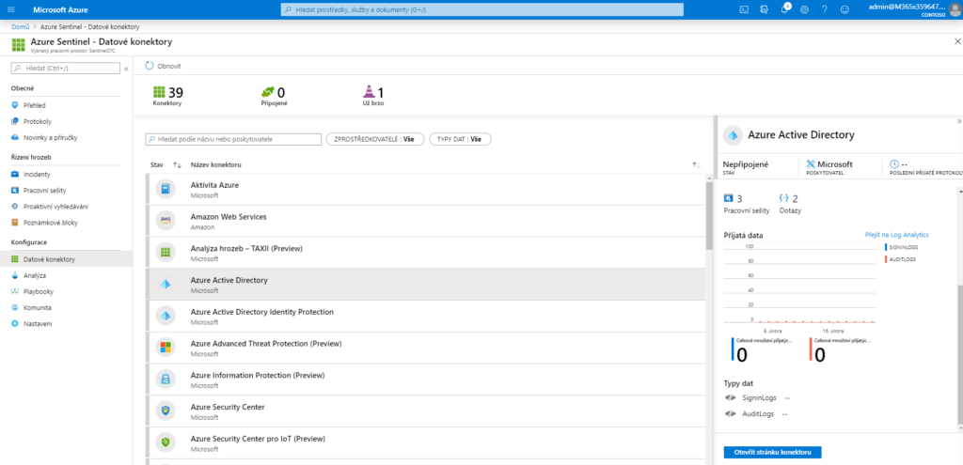Sort connectors by the Stav column

pyautogui.click(x=176, y=164)
